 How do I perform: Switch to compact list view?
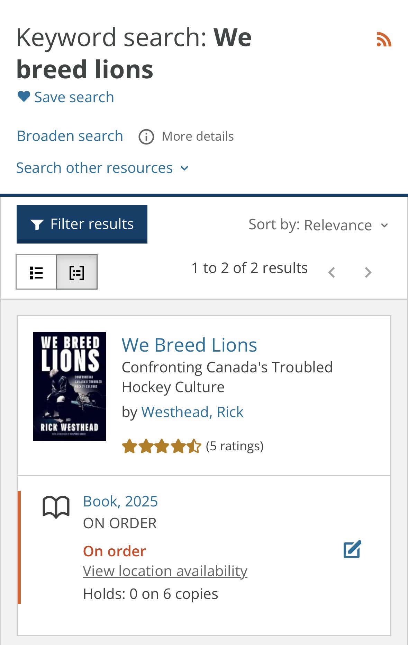point(36,272)
